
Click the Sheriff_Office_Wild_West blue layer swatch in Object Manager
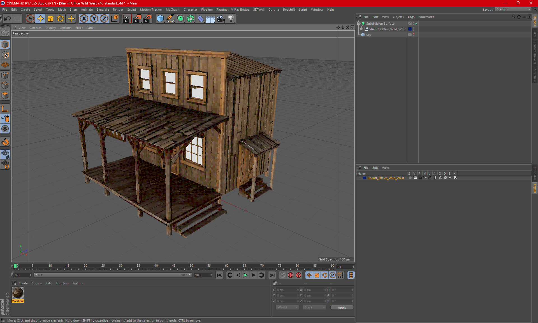[410, 29]
